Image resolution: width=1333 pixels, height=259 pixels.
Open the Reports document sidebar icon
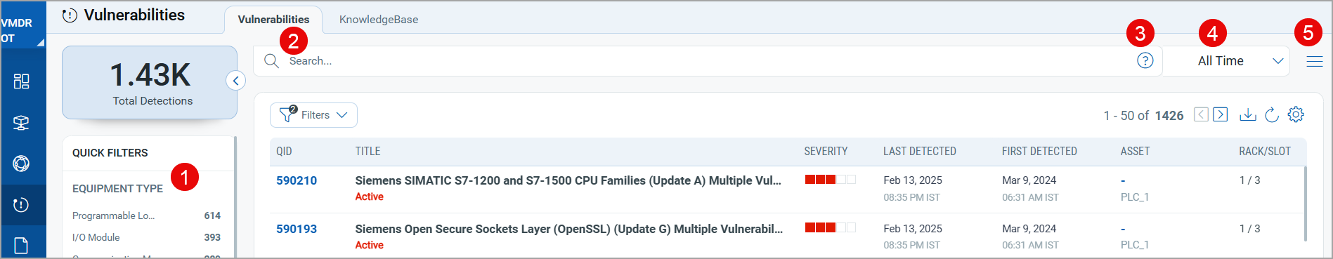(x=21, y=246)
